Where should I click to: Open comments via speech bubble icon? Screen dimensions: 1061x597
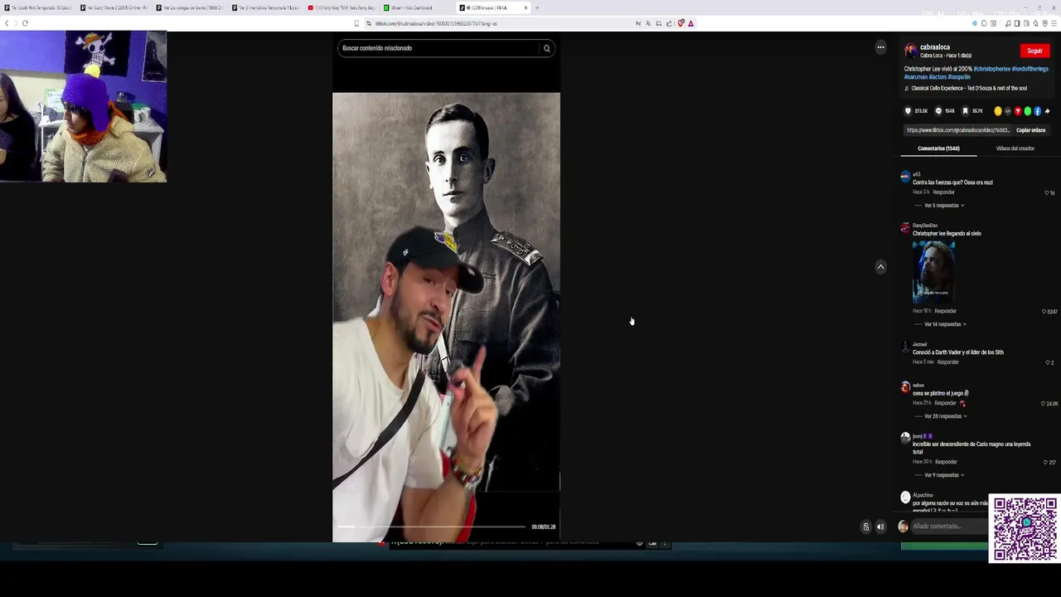pos(938,111)
